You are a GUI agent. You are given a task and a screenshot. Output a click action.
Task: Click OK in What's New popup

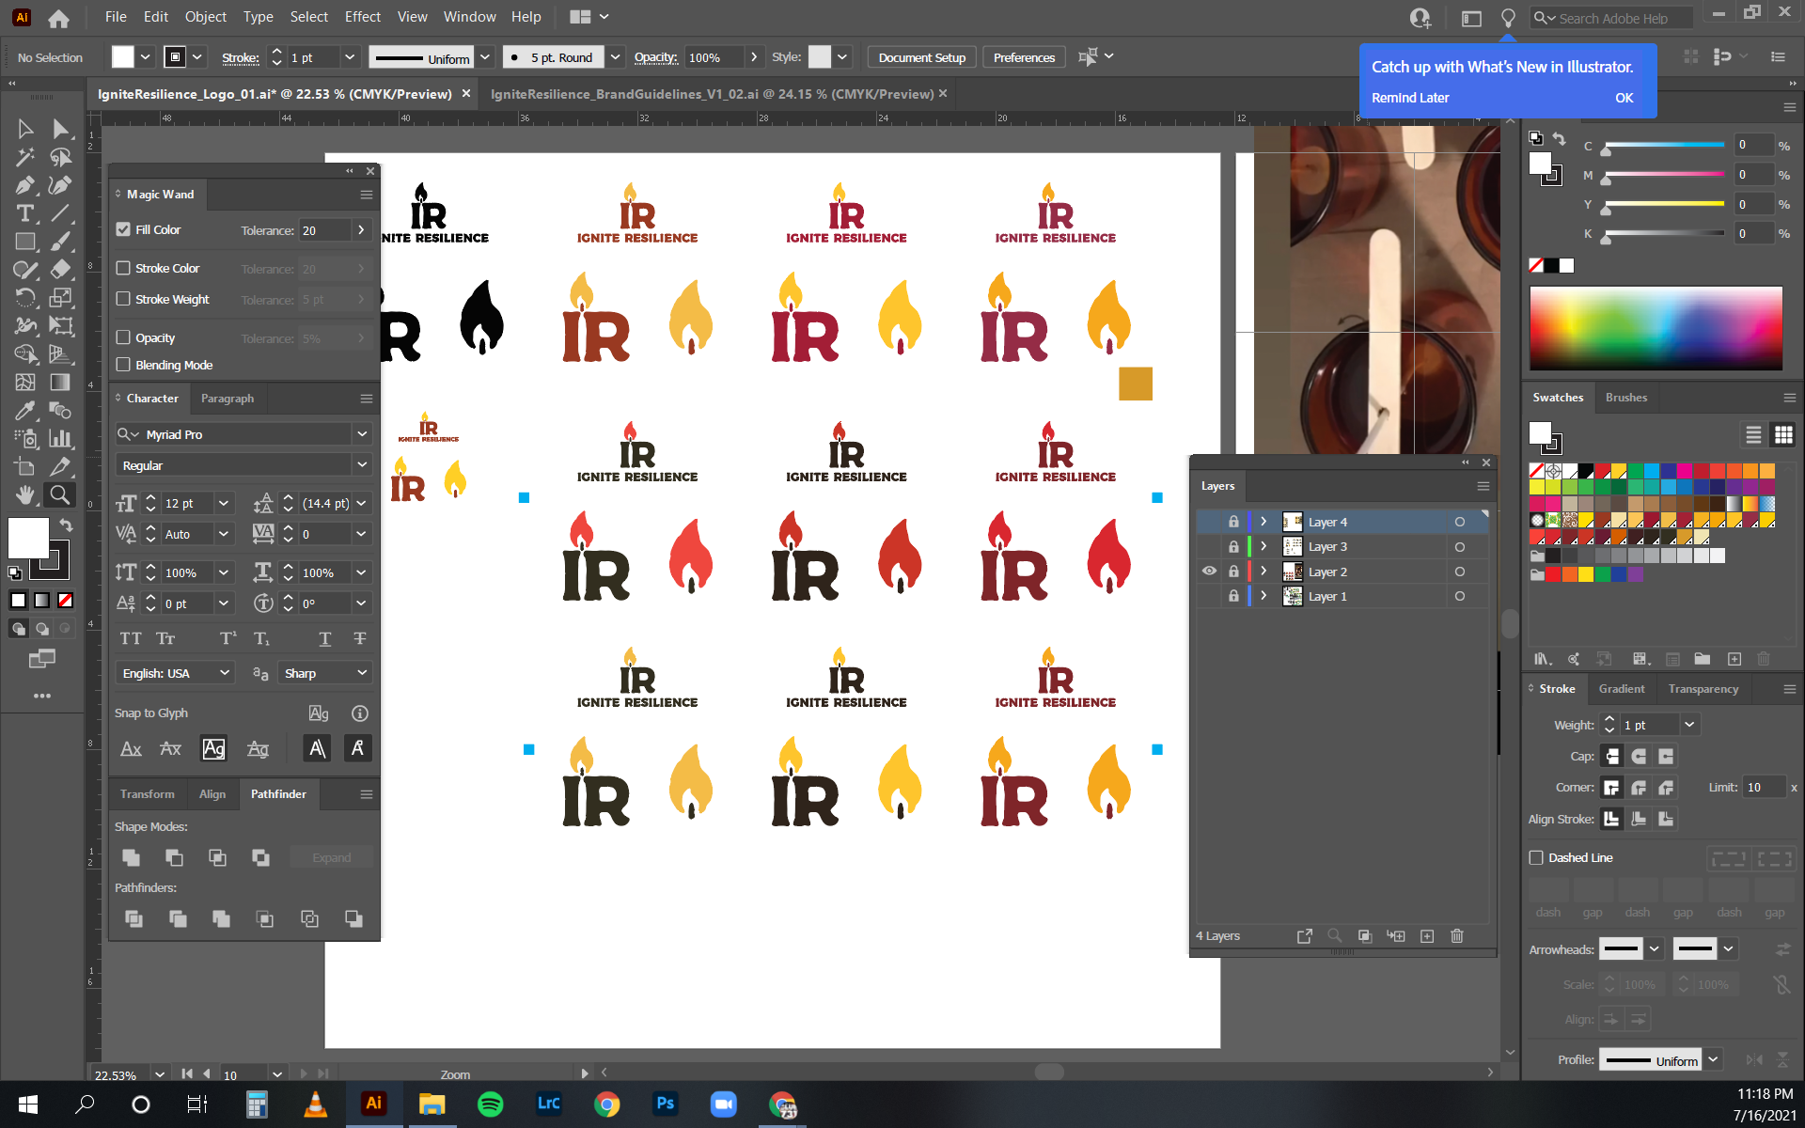[1624, 98]
